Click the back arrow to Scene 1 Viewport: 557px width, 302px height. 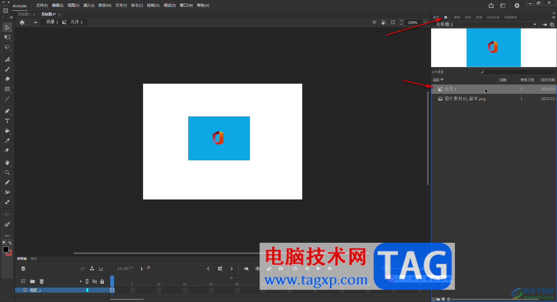[x=36, y=22]
